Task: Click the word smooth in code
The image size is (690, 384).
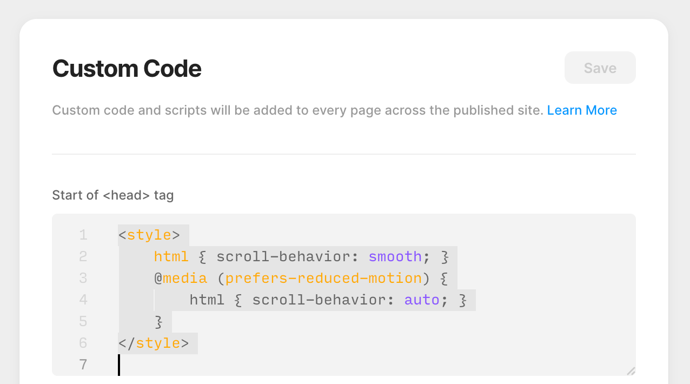Action: coord(395,256)
